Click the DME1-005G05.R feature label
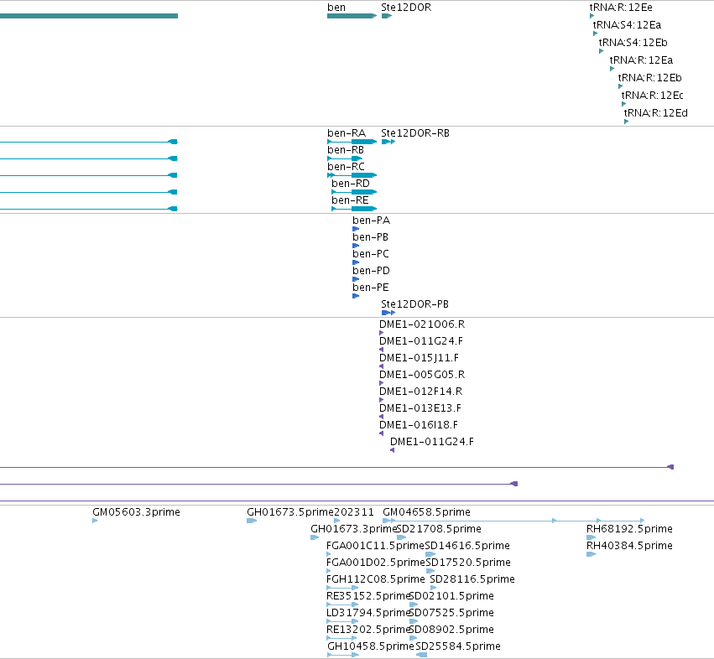The width and height of the screenshot is (714, 659). click(x=422, y=375)
